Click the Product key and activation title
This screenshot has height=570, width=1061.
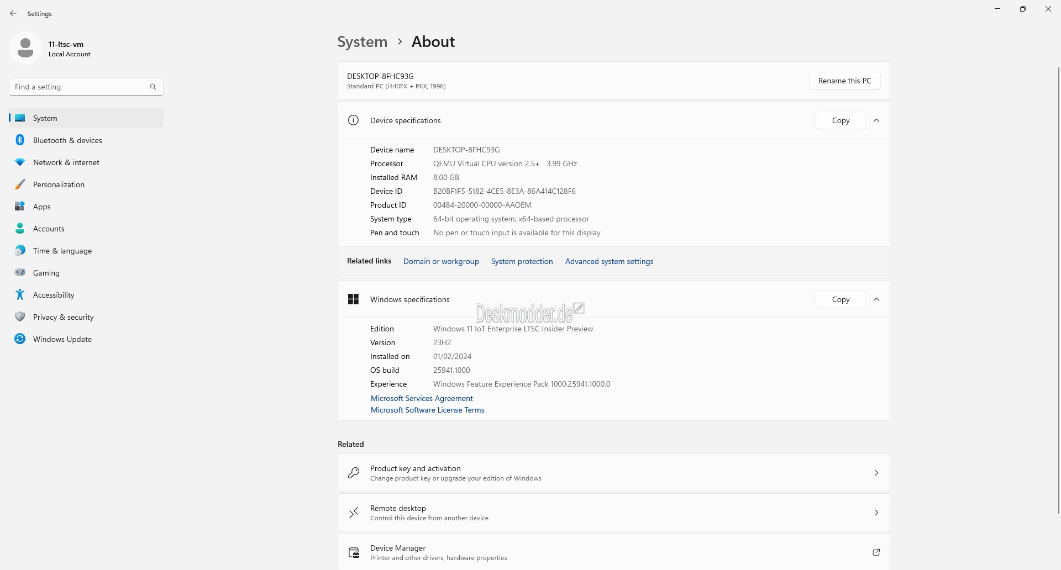tap(415, 468)
